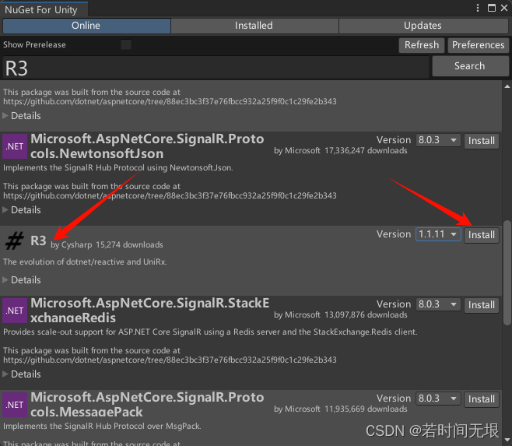Click the search field containing R3
This screenshot has width=512, height=446.
coord(215,68)
